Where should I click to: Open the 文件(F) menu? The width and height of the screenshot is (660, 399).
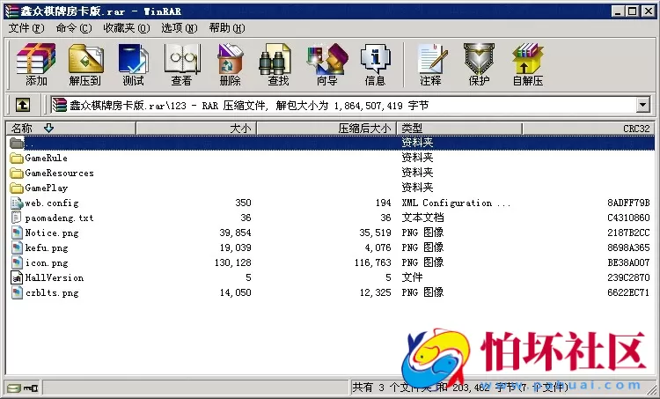coord(26,28)
